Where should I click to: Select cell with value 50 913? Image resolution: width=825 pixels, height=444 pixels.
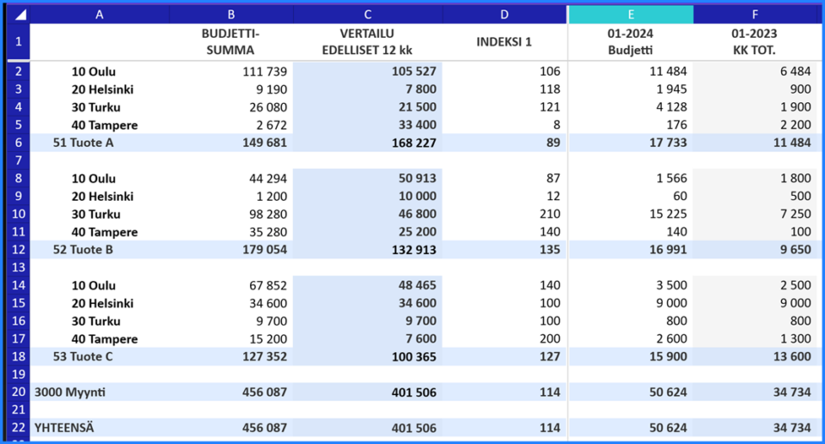[x=368, y=179]
